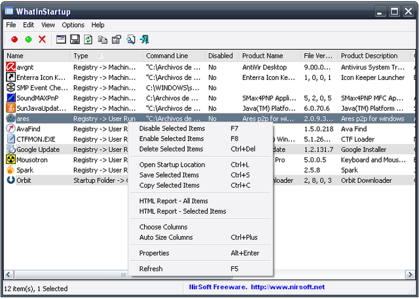Choose Disable Selected Items in context menu

click(201, 129)
